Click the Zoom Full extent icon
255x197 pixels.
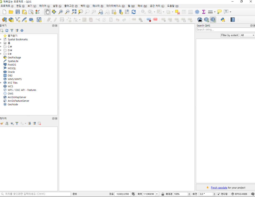pos(74,12)
